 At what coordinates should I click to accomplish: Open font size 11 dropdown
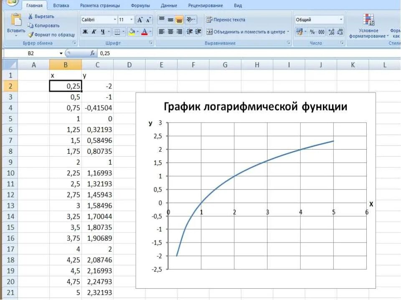click(x=132, y=20)
